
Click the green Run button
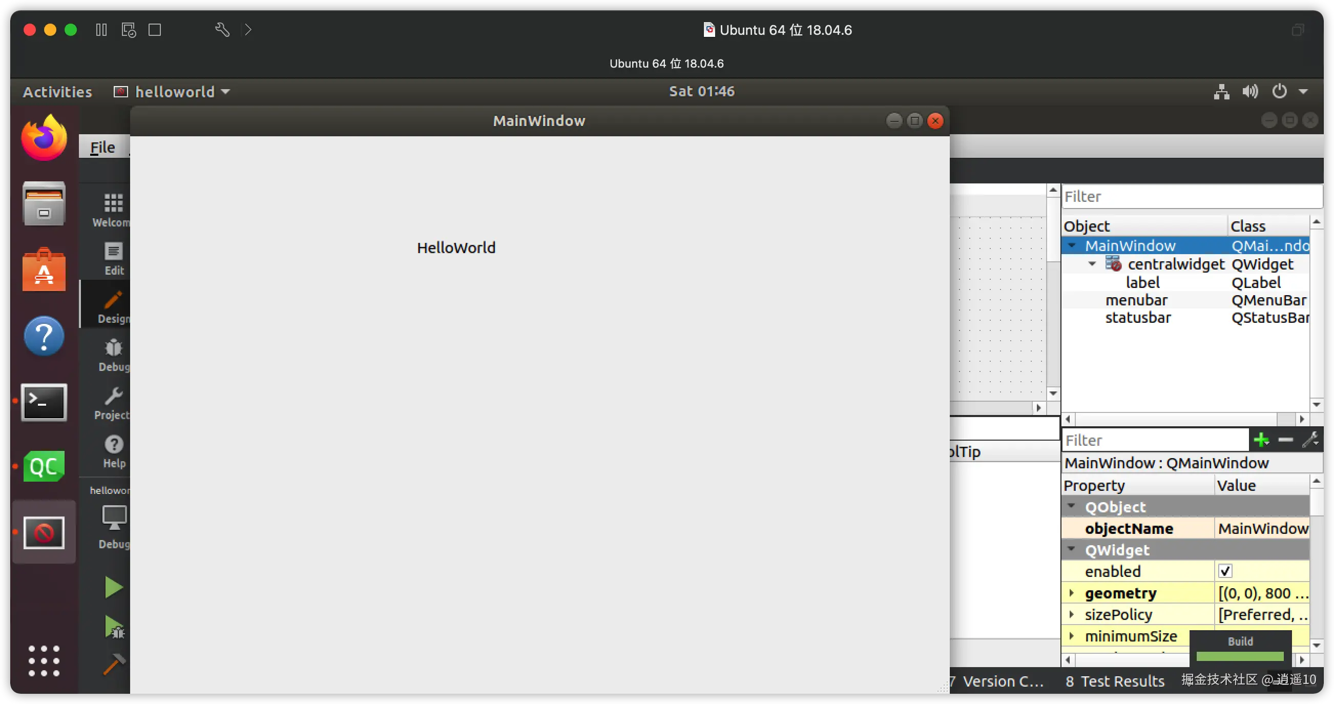click(x=113, y=588)
